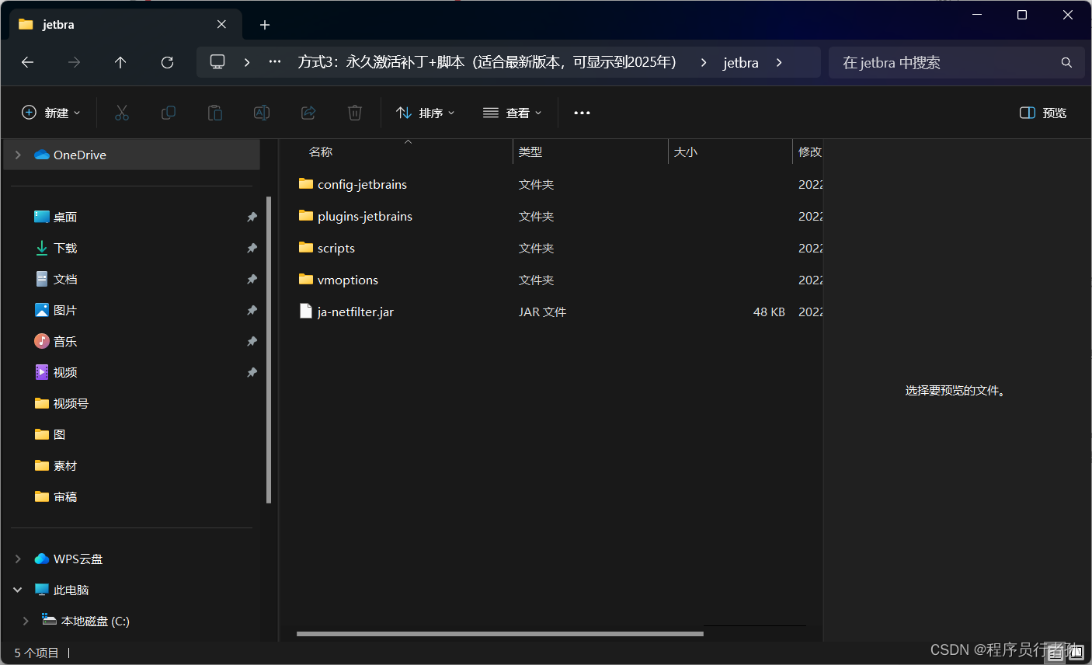Close the jetbra tab
Screen dimensions: 1092x665
click(x=221, y=24)
